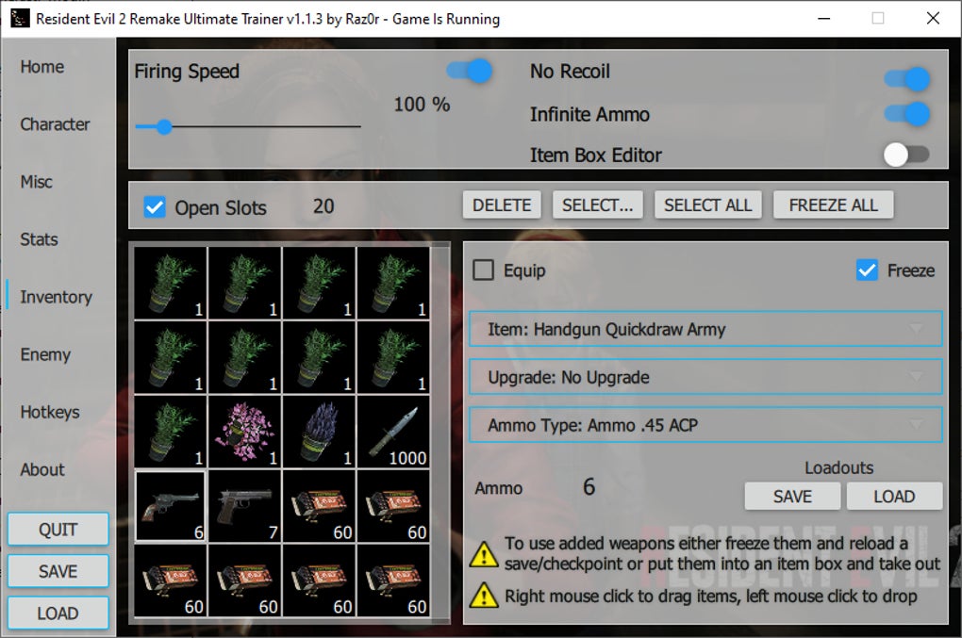Open the Ammo Type: Ammo .45 ACP dropdown
The height and width of the screenshot is (638, 962).
click(705, 425)
